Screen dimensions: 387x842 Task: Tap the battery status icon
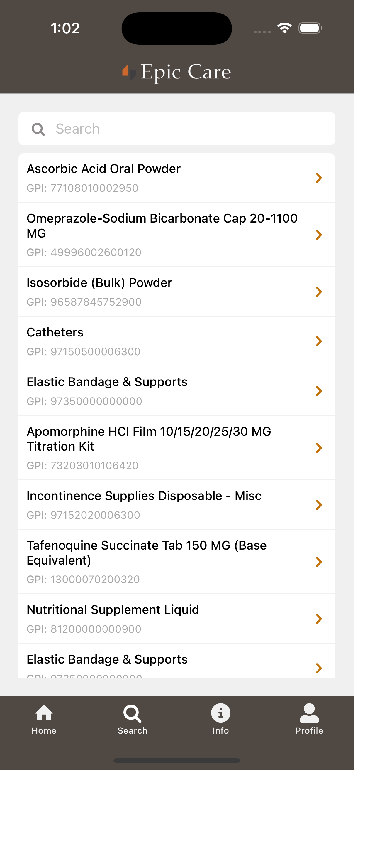point(310,28)
